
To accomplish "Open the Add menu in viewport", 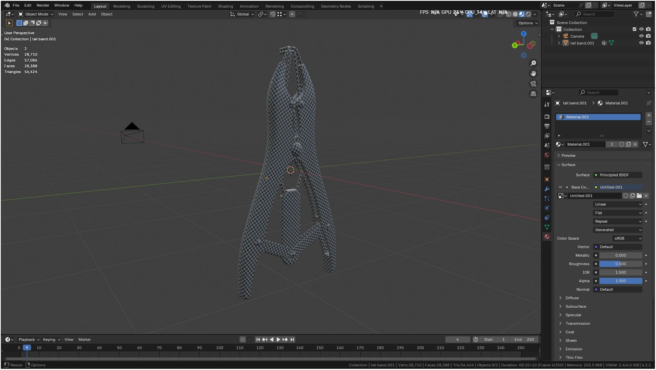I will click(92, 14).
